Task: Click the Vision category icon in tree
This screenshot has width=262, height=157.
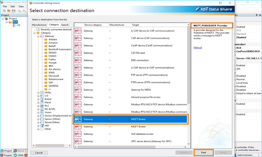Action: (42, 112)
